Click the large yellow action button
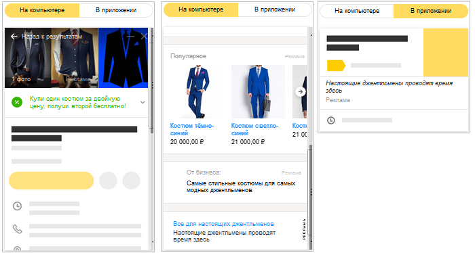The image size is (475, 253). coord(51,181)
